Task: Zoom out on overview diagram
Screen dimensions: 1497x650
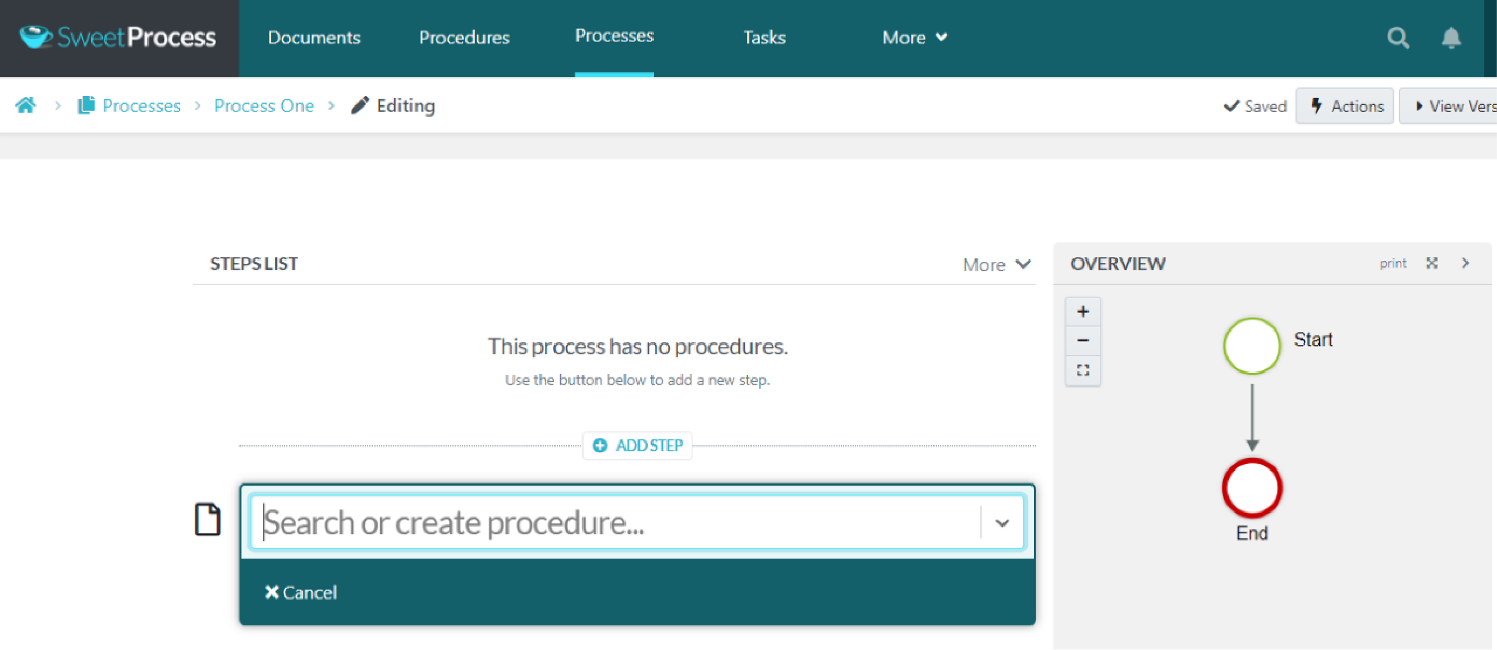Action: [x=1083, y=341]
